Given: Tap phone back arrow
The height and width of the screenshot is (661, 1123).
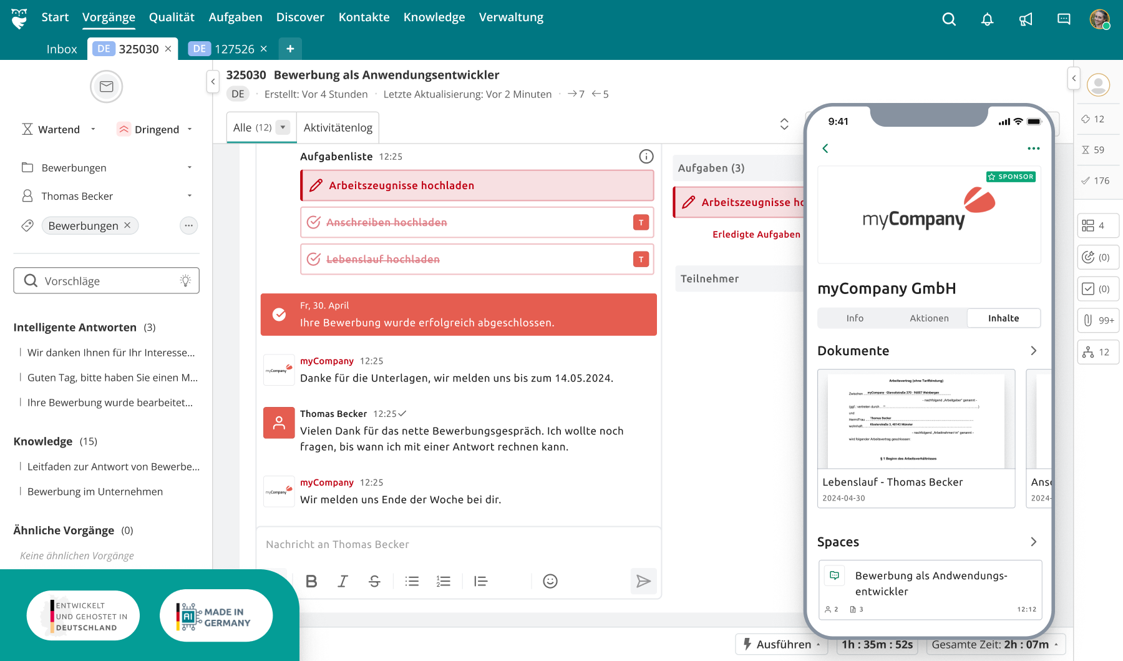Looking at the screenshot, I should 825,149.
